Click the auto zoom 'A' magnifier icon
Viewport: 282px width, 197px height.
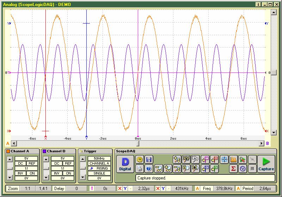click(186, 169)
